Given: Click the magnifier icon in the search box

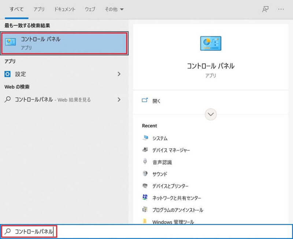Looking at the screenshot, I should pos(8,231).
